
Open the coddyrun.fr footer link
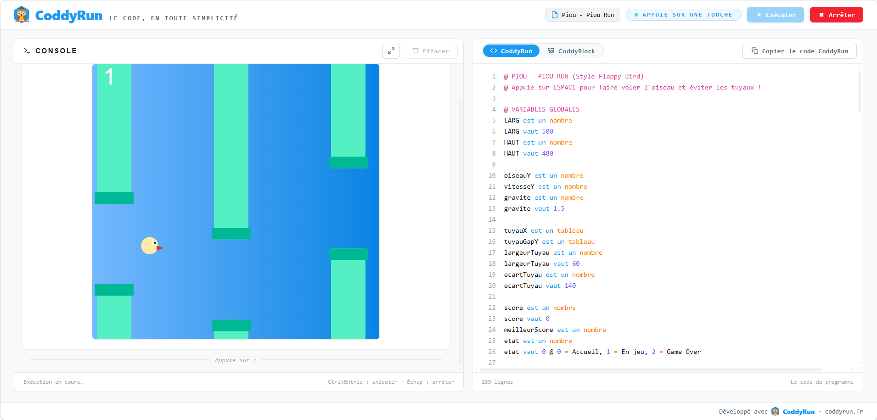pos(844,412)
